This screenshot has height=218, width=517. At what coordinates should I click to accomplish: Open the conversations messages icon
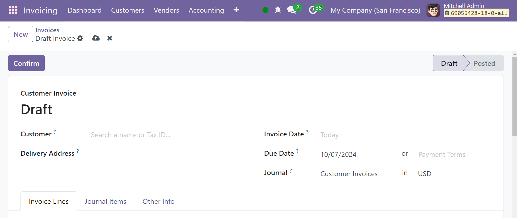[x=292, y=10]
